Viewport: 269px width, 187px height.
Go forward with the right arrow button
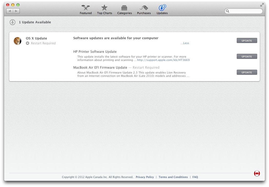click(x=16, y=11)
